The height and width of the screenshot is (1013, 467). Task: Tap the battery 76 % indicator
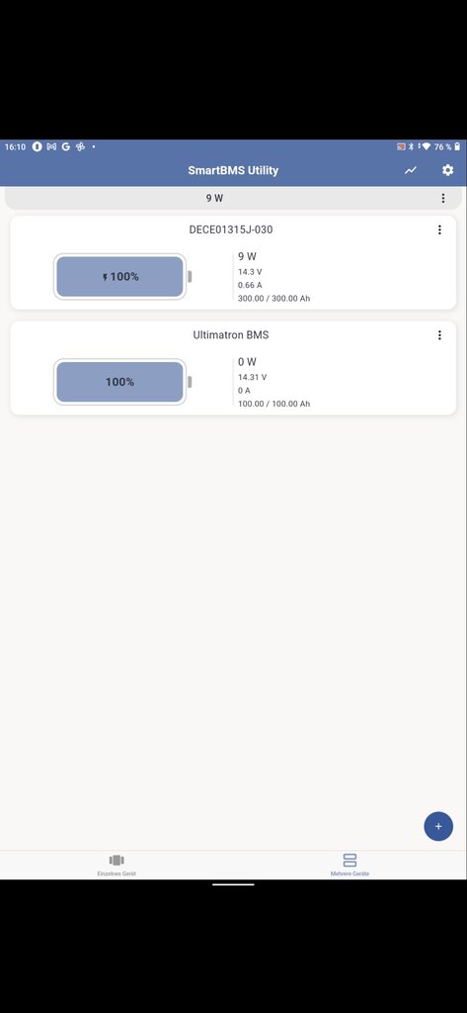[x=447, y=146]
